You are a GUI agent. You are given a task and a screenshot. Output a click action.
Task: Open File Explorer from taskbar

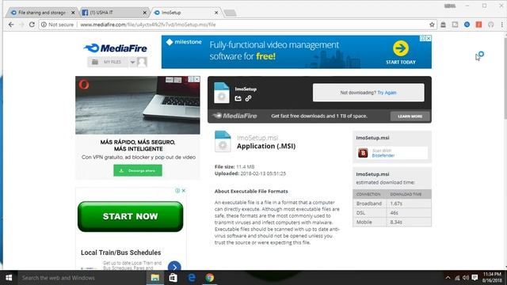tap(155, 278)
